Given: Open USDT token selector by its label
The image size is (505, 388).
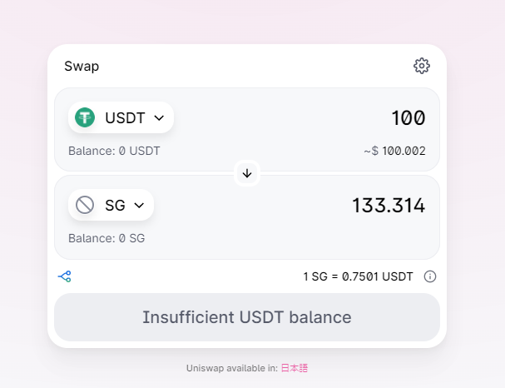Looking at the screenshot, I should coord(125,118).
